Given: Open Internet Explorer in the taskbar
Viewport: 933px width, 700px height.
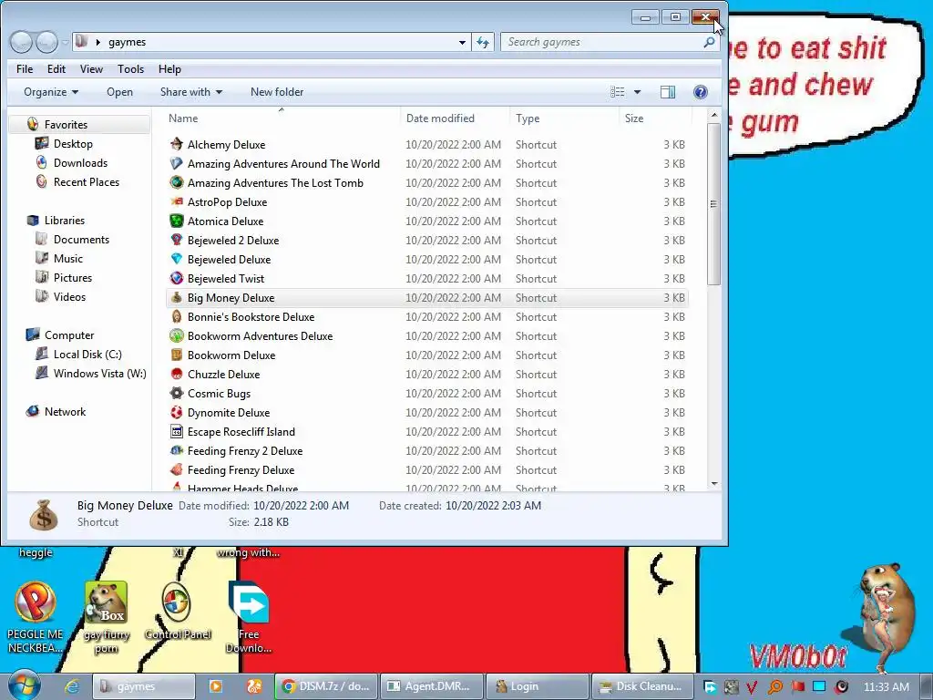Looking at the screenshot, I should (73, 686).
